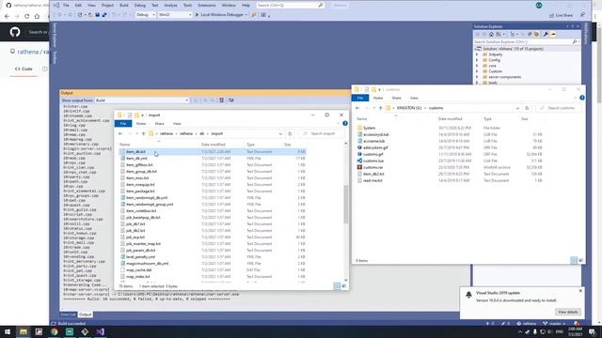Click the master branch indicator in status bar
Viewport: 602px width, 338px height.
(x=554, y=324)
